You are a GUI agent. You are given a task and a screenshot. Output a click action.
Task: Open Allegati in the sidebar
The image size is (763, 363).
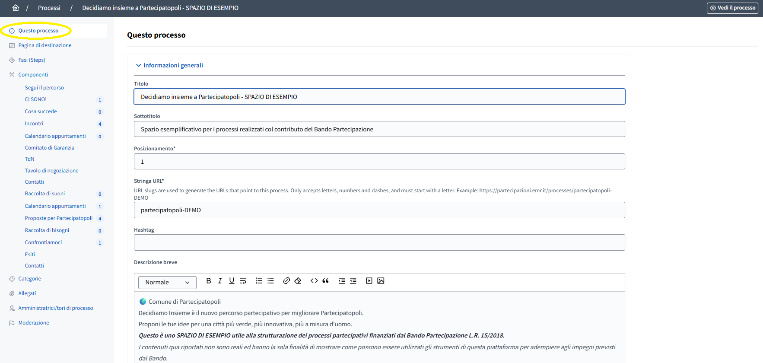tap(27, 293)
